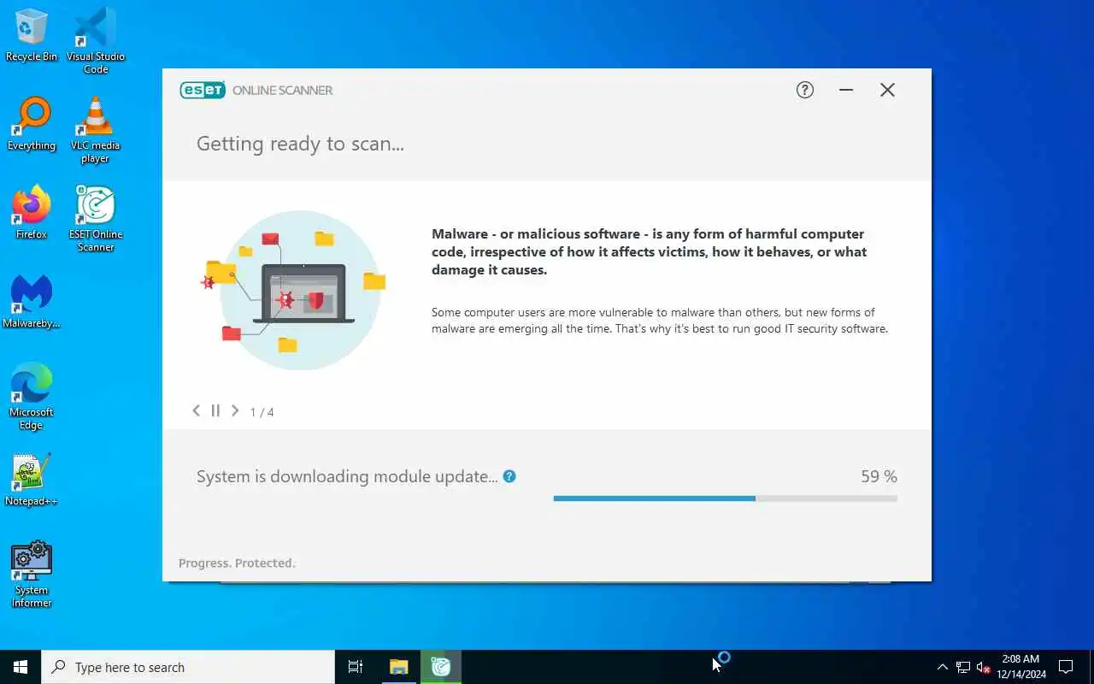Open the network status tray icon
This screenshot has height=684, width=1094.
click(963, 667)
